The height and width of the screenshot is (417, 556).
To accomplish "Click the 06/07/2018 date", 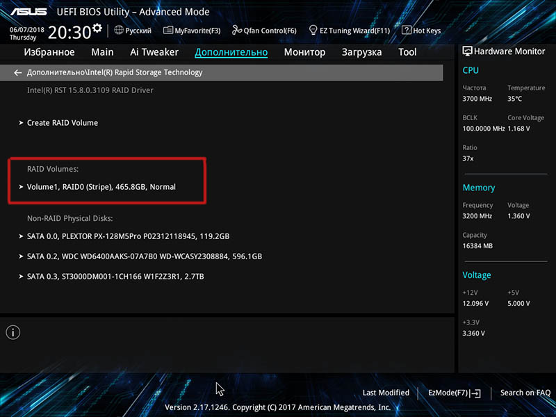I will [27, 30].
